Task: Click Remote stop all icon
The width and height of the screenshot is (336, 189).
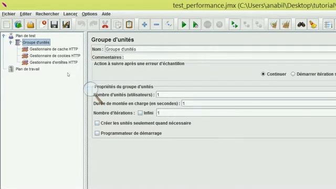Action: (x=247, y=25)
